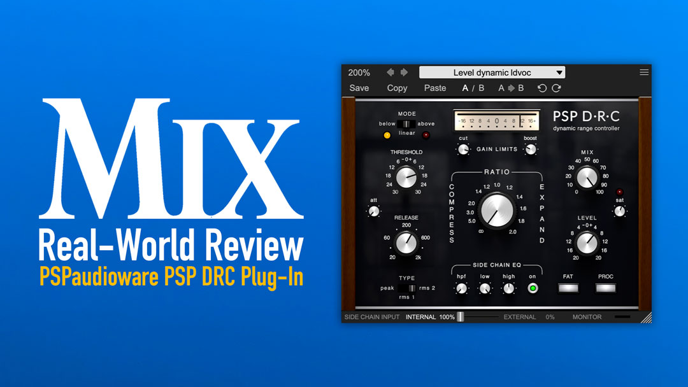Image resolution: width=688 pixels, height=387 pixels.
Task: Click the large RATIO knob
Action: coord(497,210)
